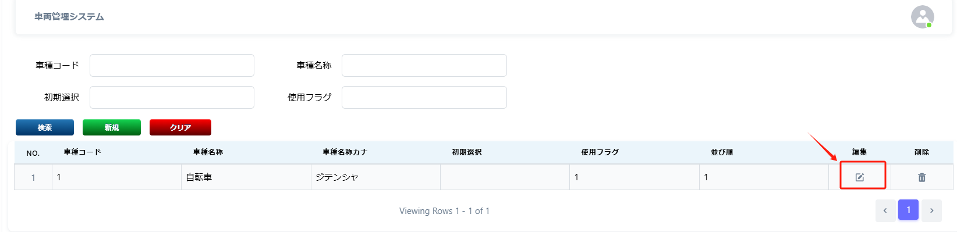Focus the 車種コード input field
The width and height of the screenshot is (957, 232).
coord(172,65)
